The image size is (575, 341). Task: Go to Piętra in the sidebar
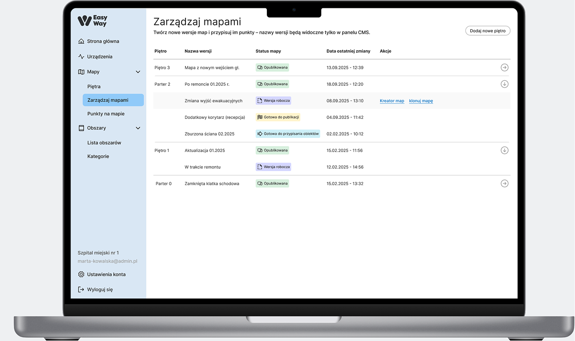coord(94,87)
